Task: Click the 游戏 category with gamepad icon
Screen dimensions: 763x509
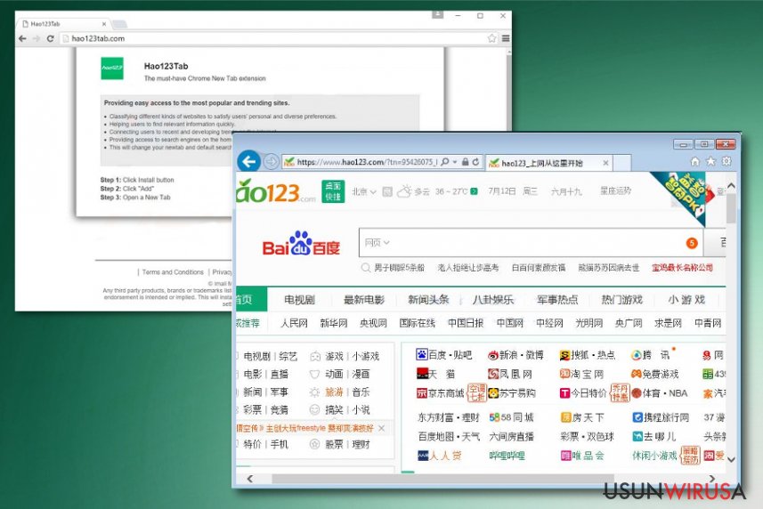Action: click(327, 356)
